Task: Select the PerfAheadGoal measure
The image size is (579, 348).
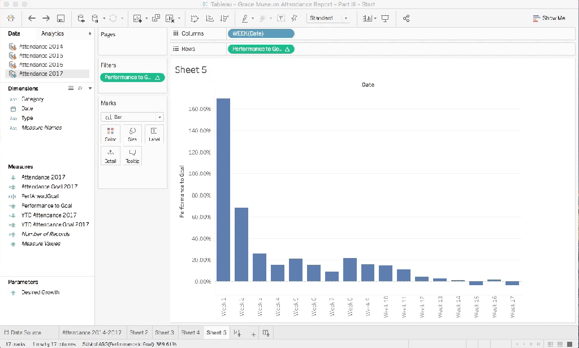Action: click(x=40, y=196)
